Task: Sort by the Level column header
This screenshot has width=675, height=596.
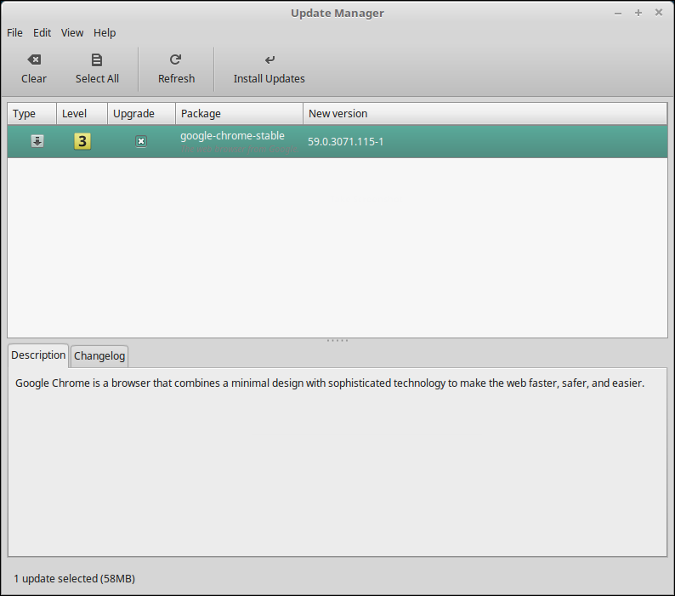Action: (x=82, y=114)
